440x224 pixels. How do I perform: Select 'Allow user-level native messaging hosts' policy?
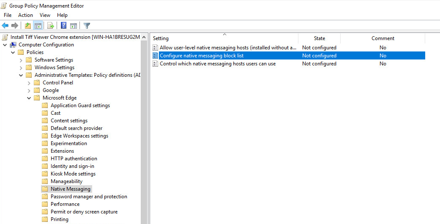click(227, 48)
